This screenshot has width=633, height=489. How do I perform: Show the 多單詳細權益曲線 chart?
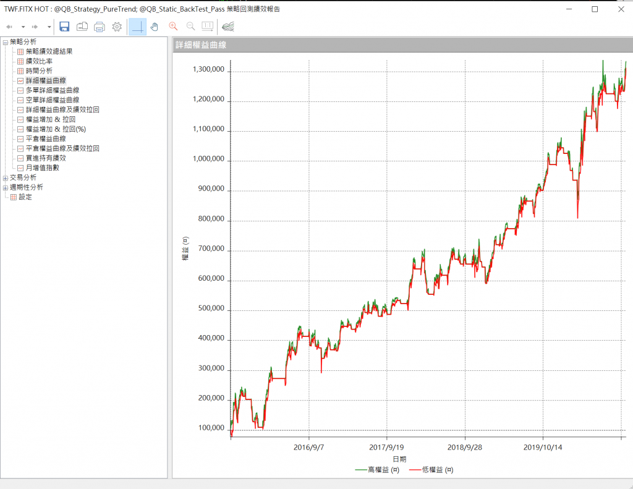point(52,90)
